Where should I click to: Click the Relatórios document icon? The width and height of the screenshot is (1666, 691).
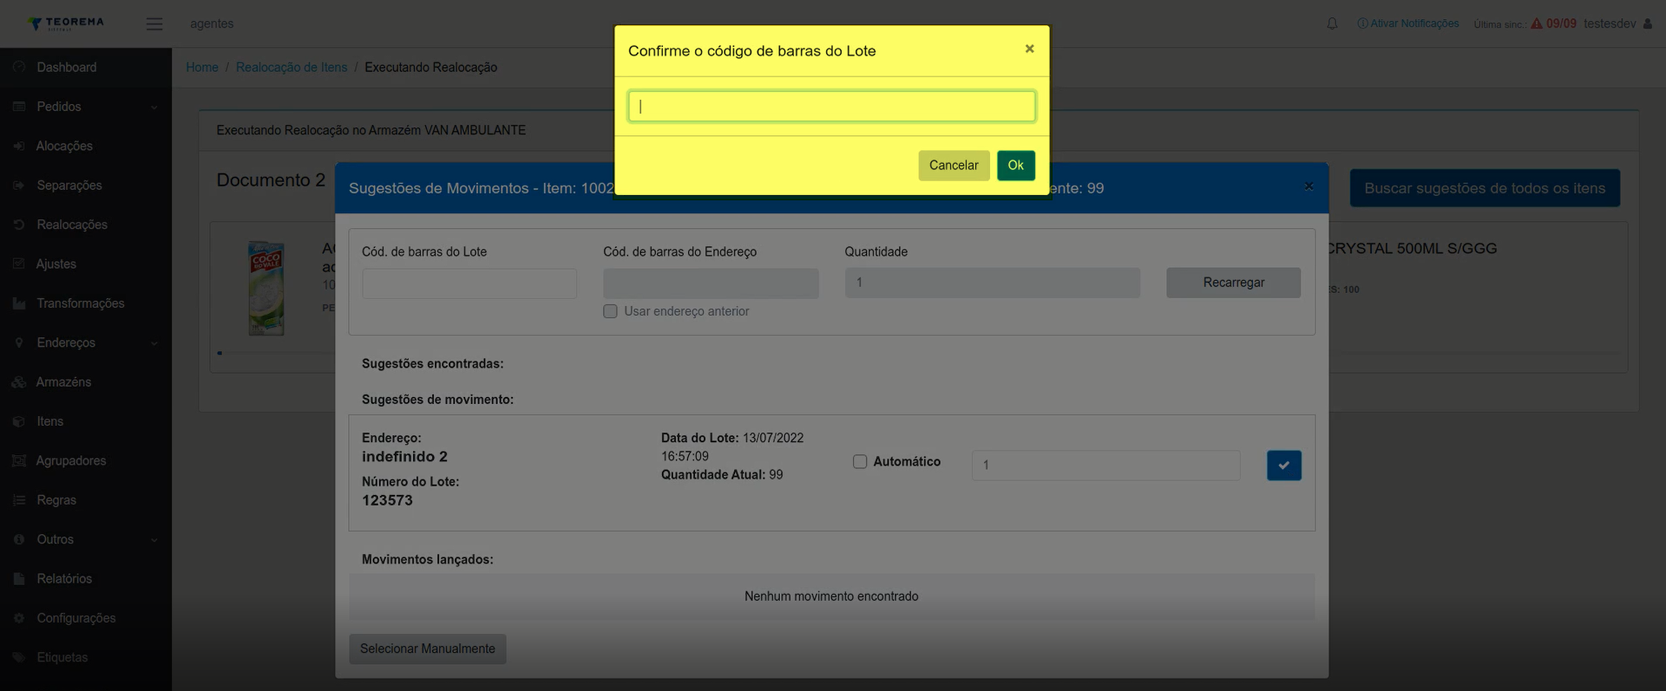pyautogui.click(x=19, y=578)
